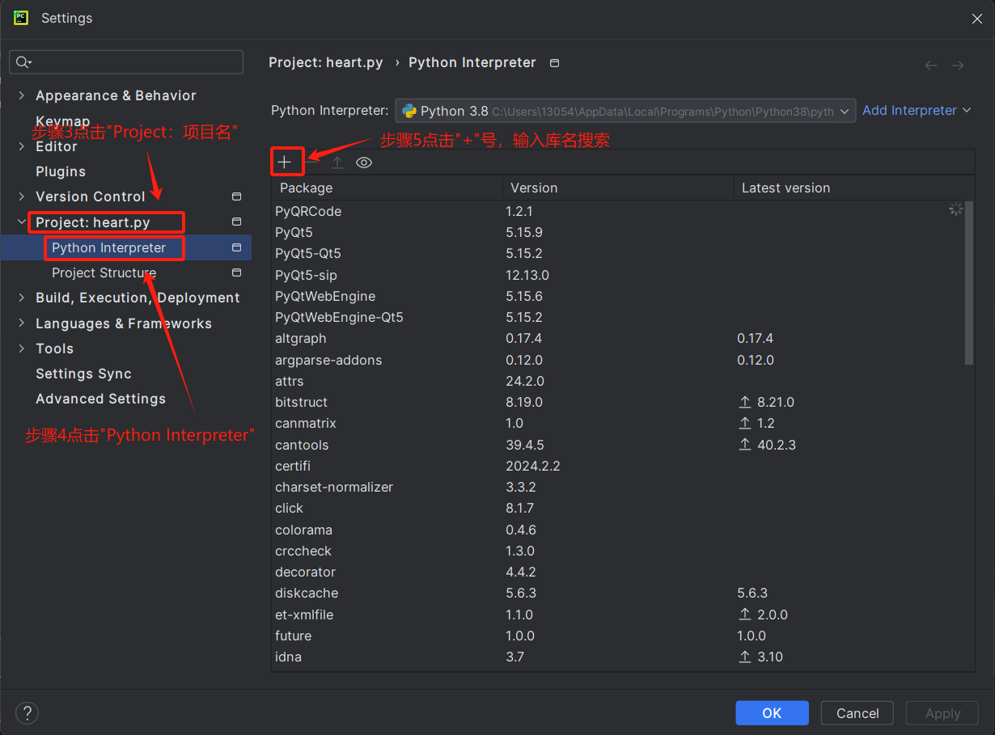Click the Cancel button

[x=857, y=713]
